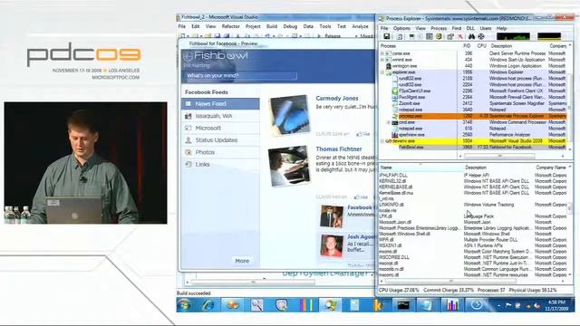Click the crosshair Find Window's Process icon
Viewport: 580px width, 326px height.
481,36
